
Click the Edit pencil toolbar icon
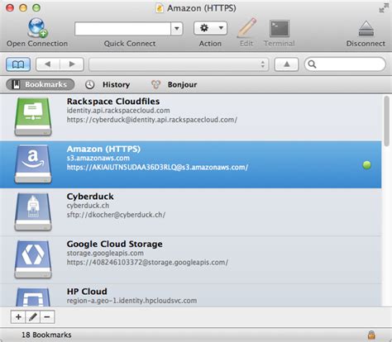[246, 27]
